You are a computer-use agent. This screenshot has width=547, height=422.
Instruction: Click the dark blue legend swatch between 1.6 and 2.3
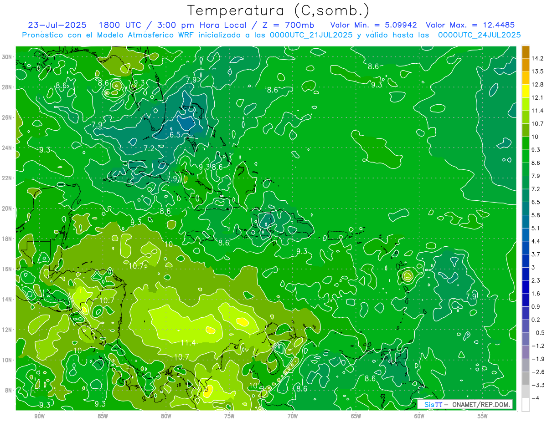(x=526, y=287)
